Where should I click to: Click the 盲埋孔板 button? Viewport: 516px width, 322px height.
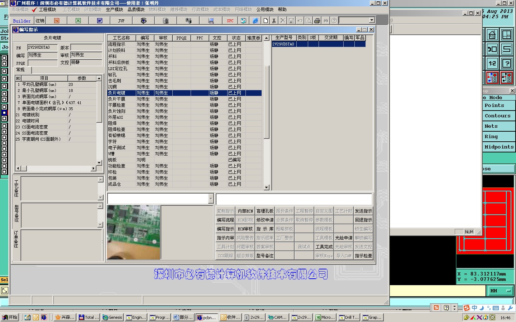point(265,211)
